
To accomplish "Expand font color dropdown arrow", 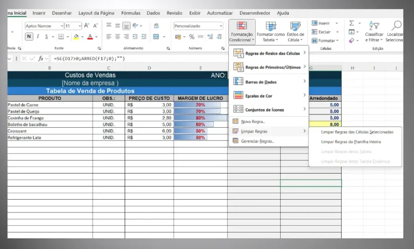I will 97,37.
